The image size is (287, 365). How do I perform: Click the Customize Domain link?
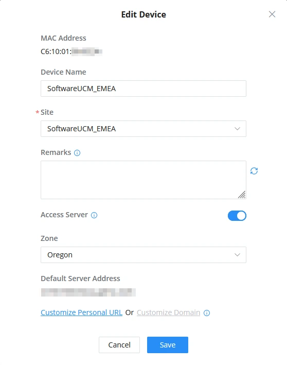coord(168,312)
